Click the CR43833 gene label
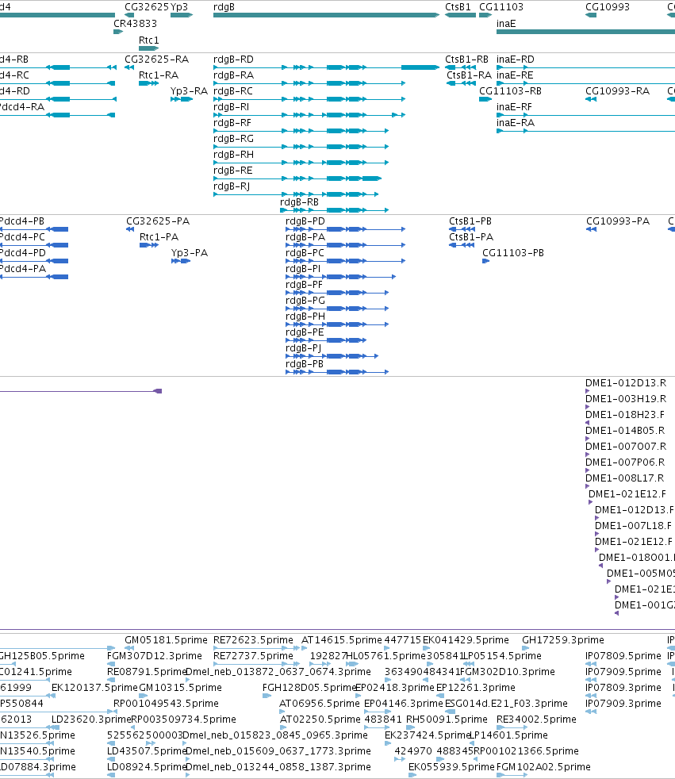Screen dimensions: 675x779 point(135,23)
